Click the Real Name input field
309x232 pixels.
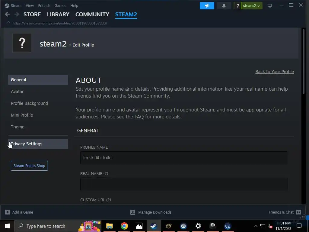184,184
